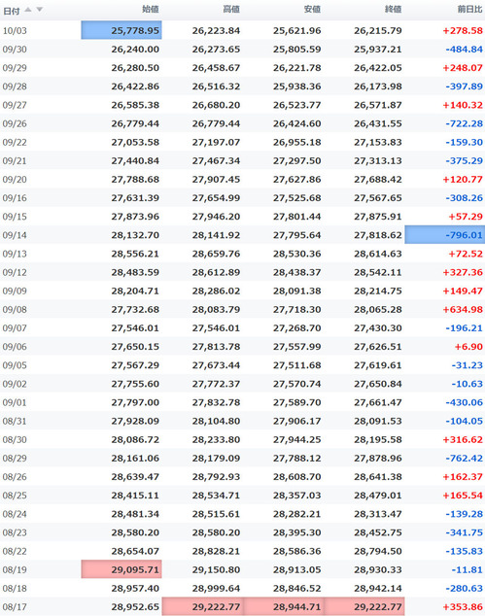The width and height of the screenshot is (485, 616).
Task: Select the 10/03 date cell
Action: coord(15,31)
